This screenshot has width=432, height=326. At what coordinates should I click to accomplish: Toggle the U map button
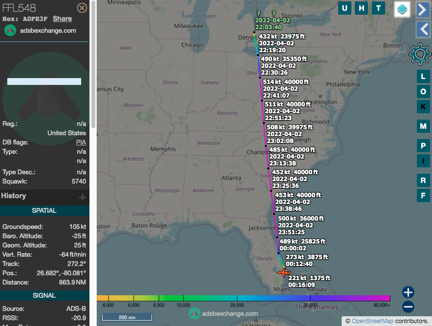[345, 8]
